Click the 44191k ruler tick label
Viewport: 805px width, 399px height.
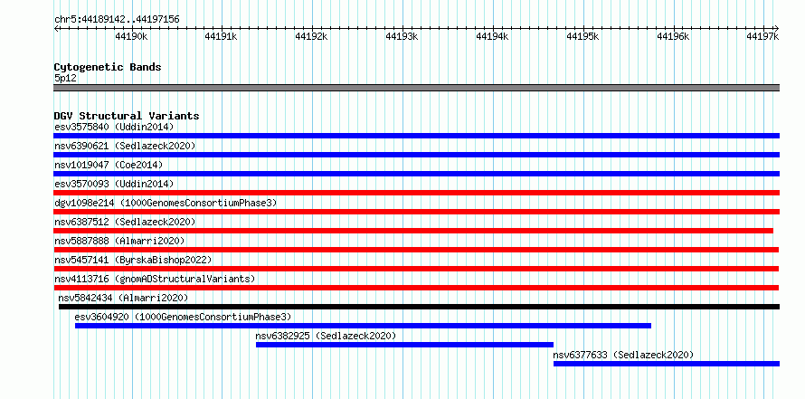pos(222,36)
